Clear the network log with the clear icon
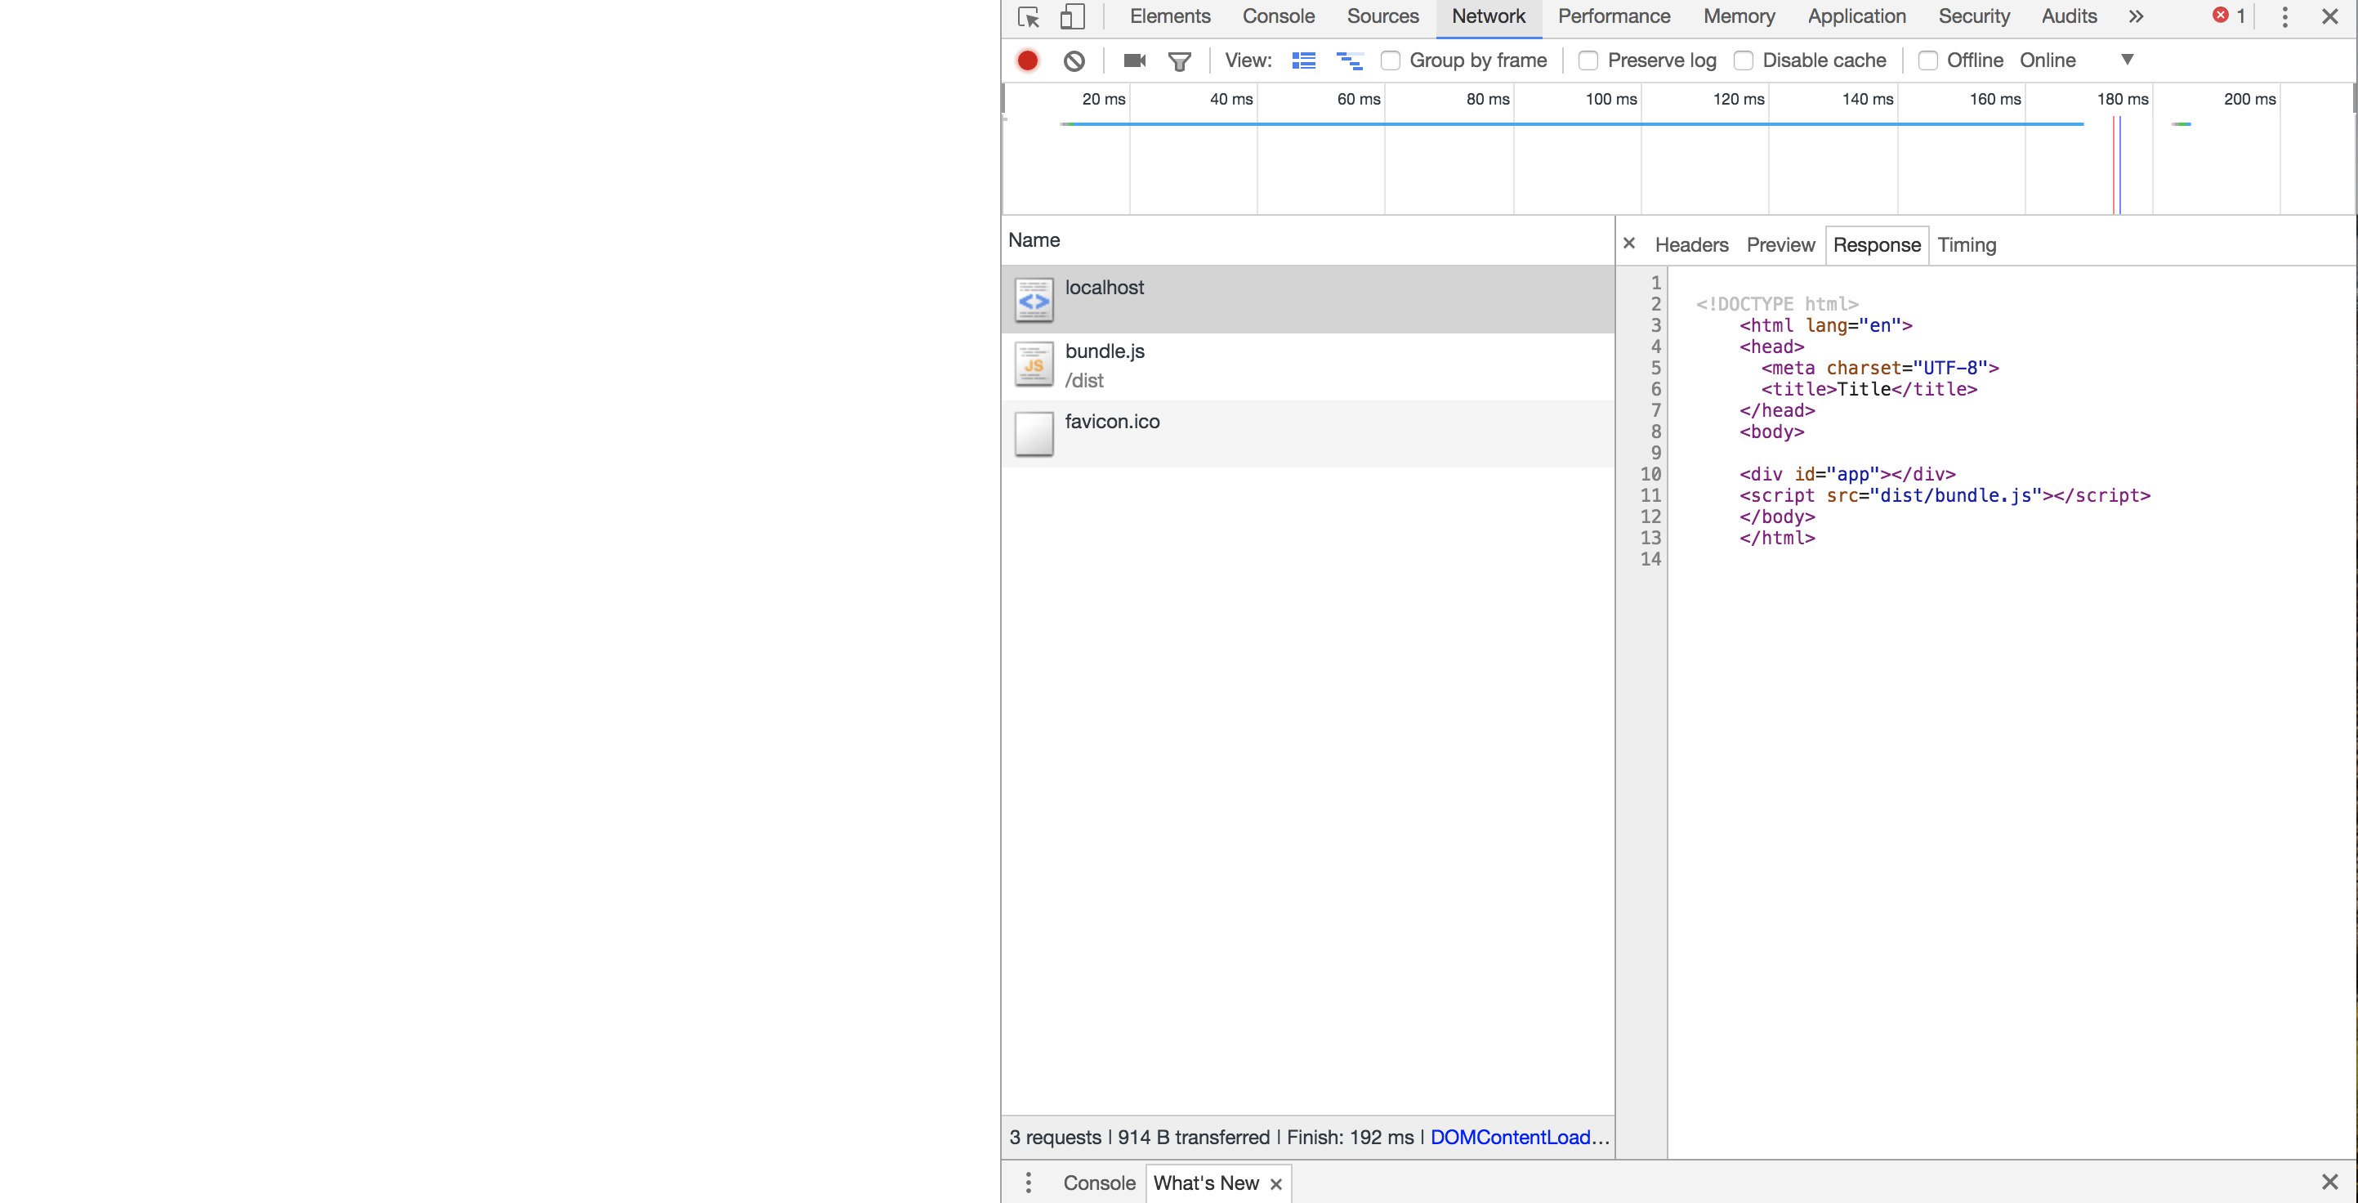 (1074, 60)
